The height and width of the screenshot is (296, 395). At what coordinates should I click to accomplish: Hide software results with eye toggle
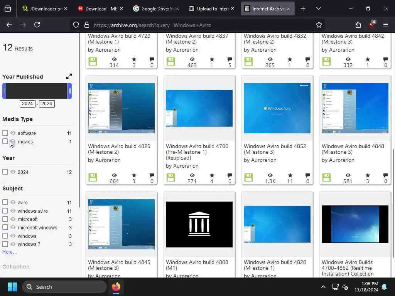[x=13, y=133]
